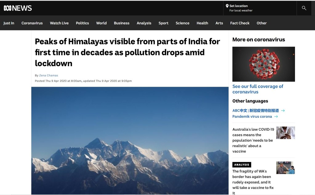
Task: Click the coronavirus particle image
Action: click(x=263, y=64)
